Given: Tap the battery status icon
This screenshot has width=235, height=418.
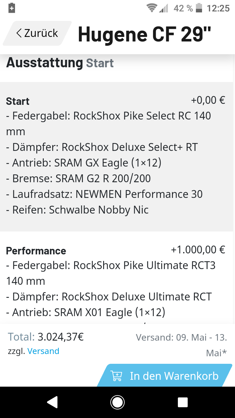Looking at the screenshot, I should [x=199, y=8].
